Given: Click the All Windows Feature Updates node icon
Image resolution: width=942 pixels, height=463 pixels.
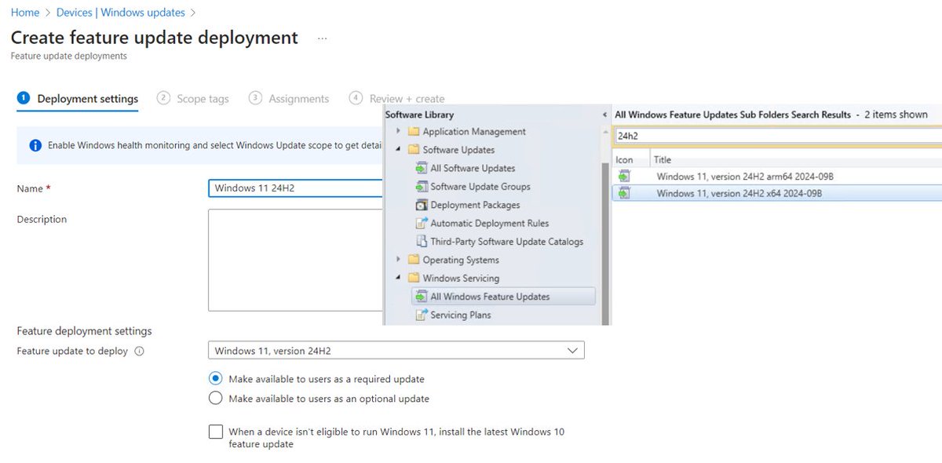Looking at the screenshot, I should pos(421,297).
